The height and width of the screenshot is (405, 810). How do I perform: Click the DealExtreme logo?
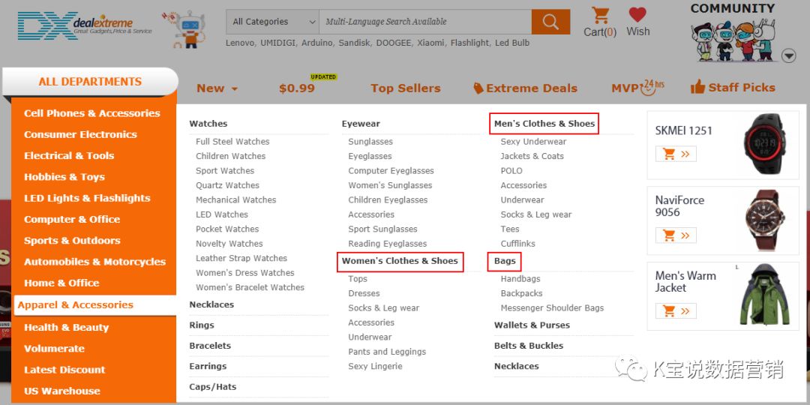84,25
